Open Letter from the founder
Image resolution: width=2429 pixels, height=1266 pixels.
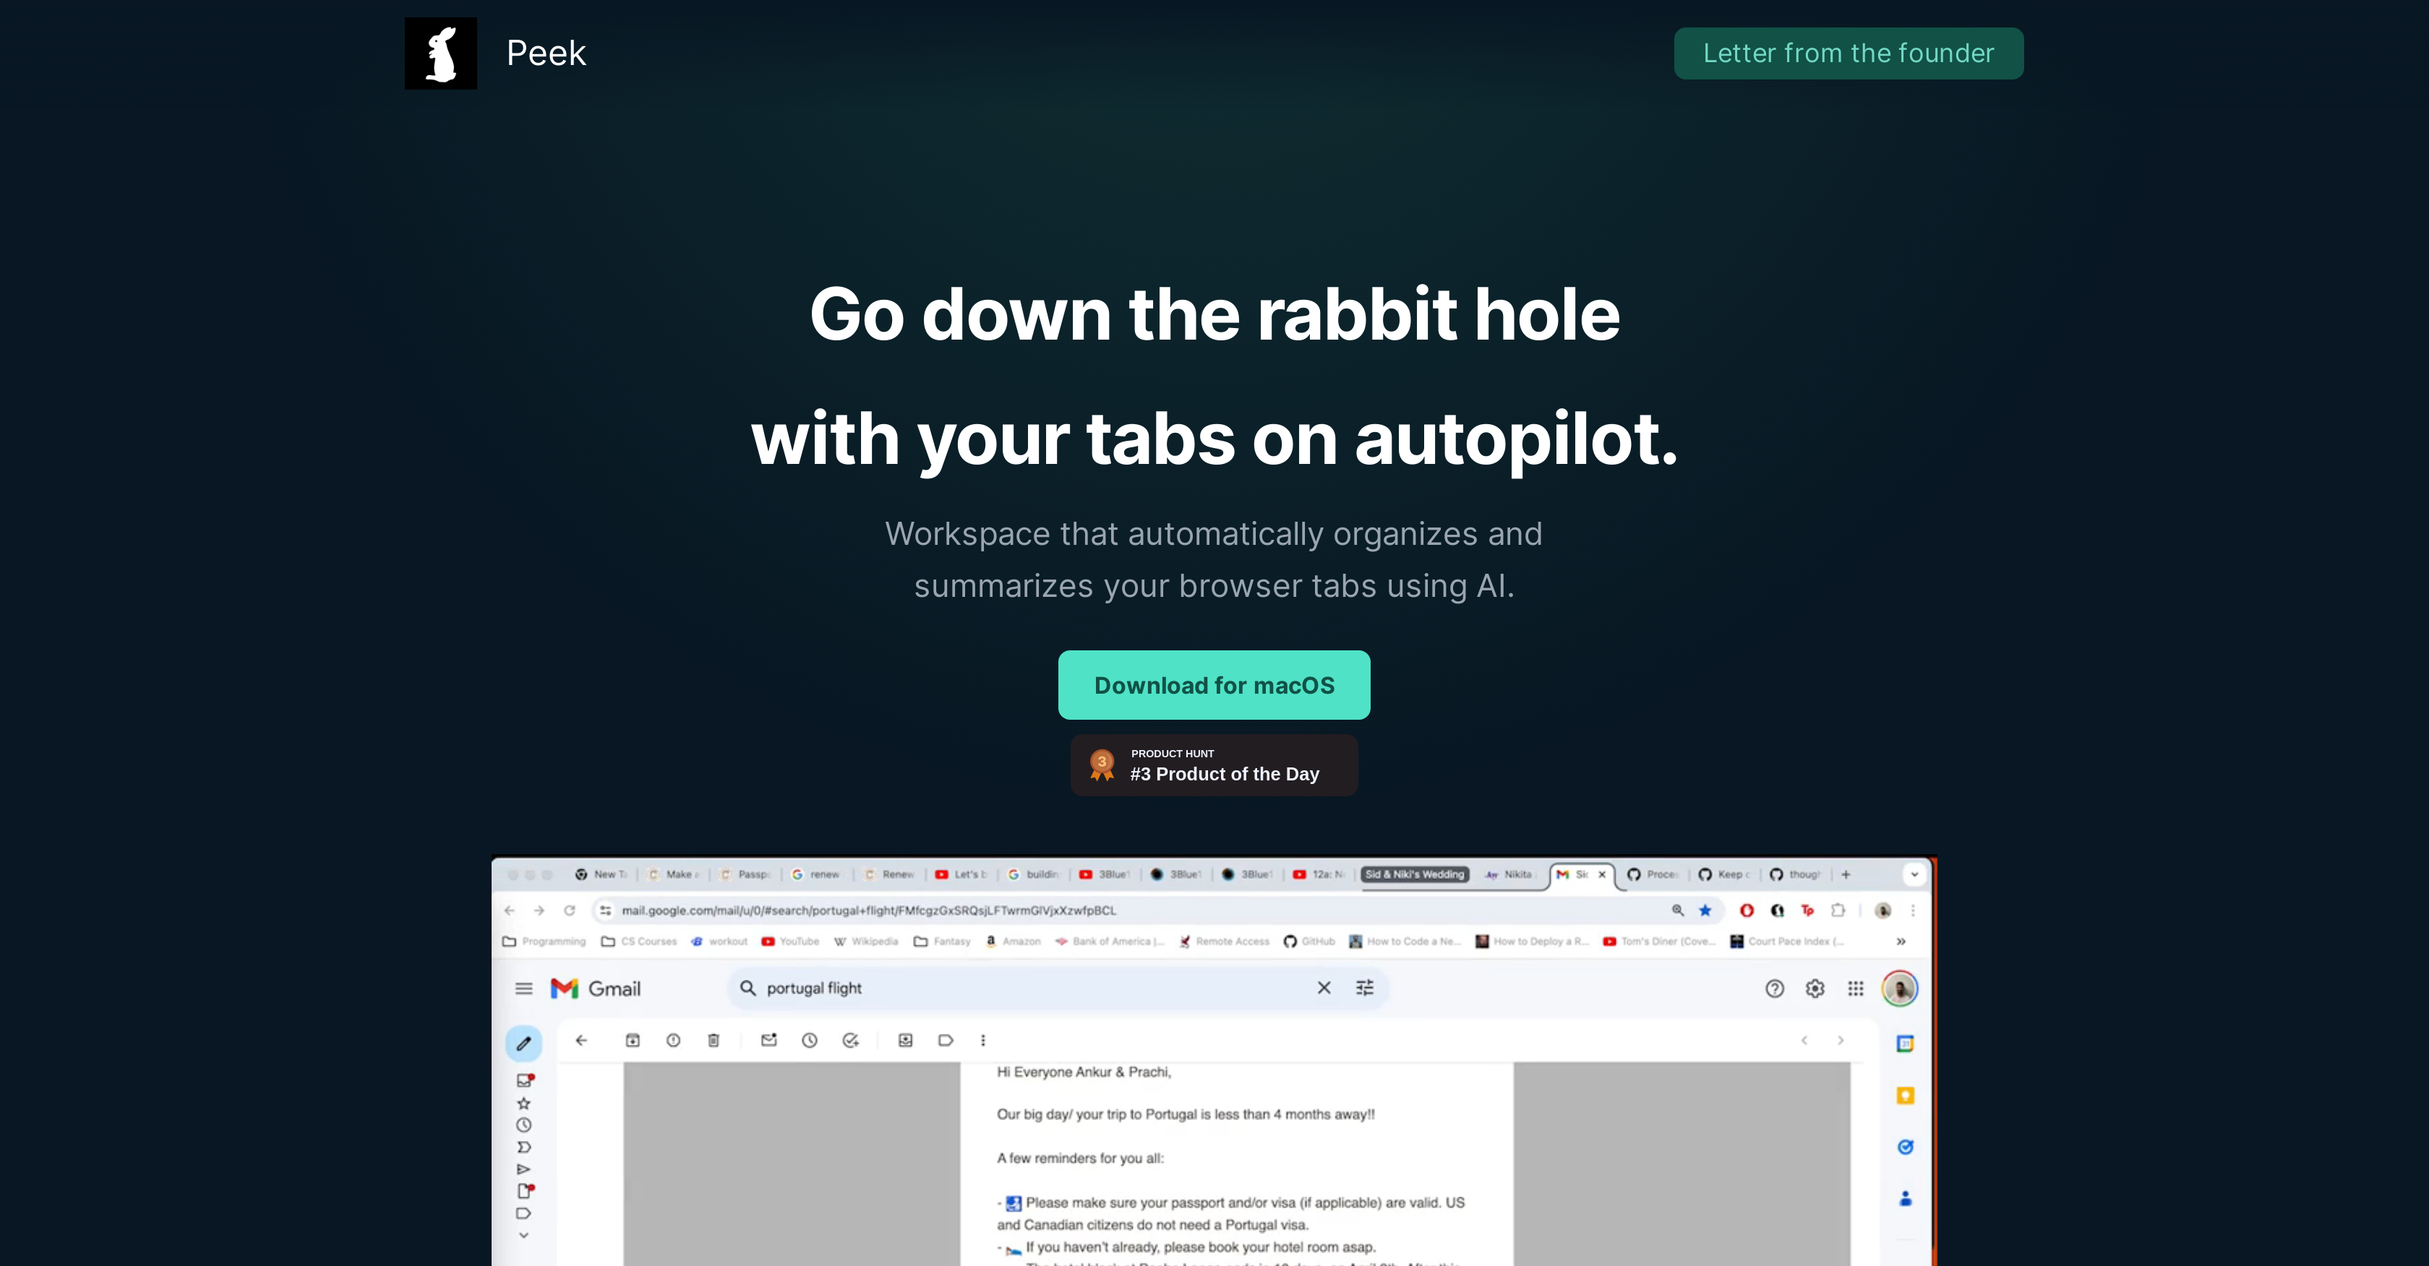(x=1847, y=53)
